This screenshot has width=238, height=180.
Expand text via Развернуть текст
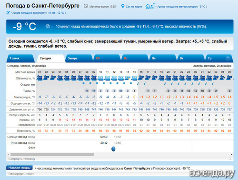(x=21, y=174)
